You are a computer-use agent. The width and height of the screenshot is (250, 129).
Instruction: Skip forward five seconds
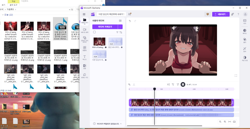point(178,84)
